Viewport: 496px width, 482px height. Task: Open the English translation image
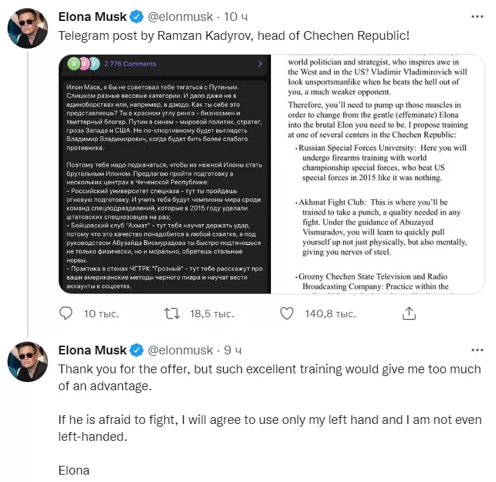[x=378, y=174]
